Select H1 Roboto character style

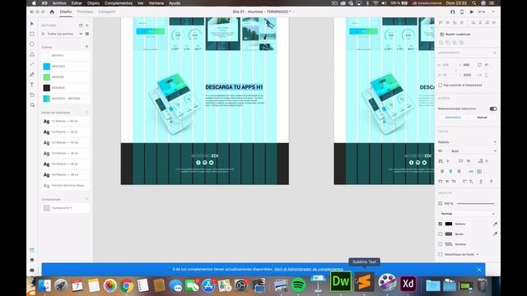tap(65, 121)
